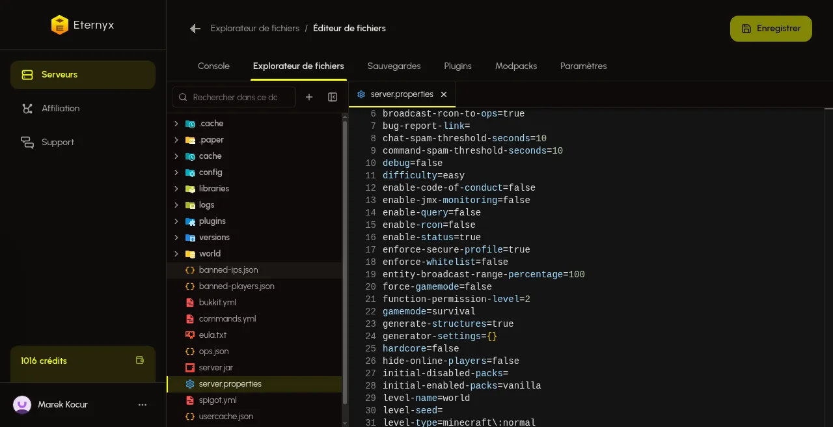Select the server.properties editor tab

402,94
